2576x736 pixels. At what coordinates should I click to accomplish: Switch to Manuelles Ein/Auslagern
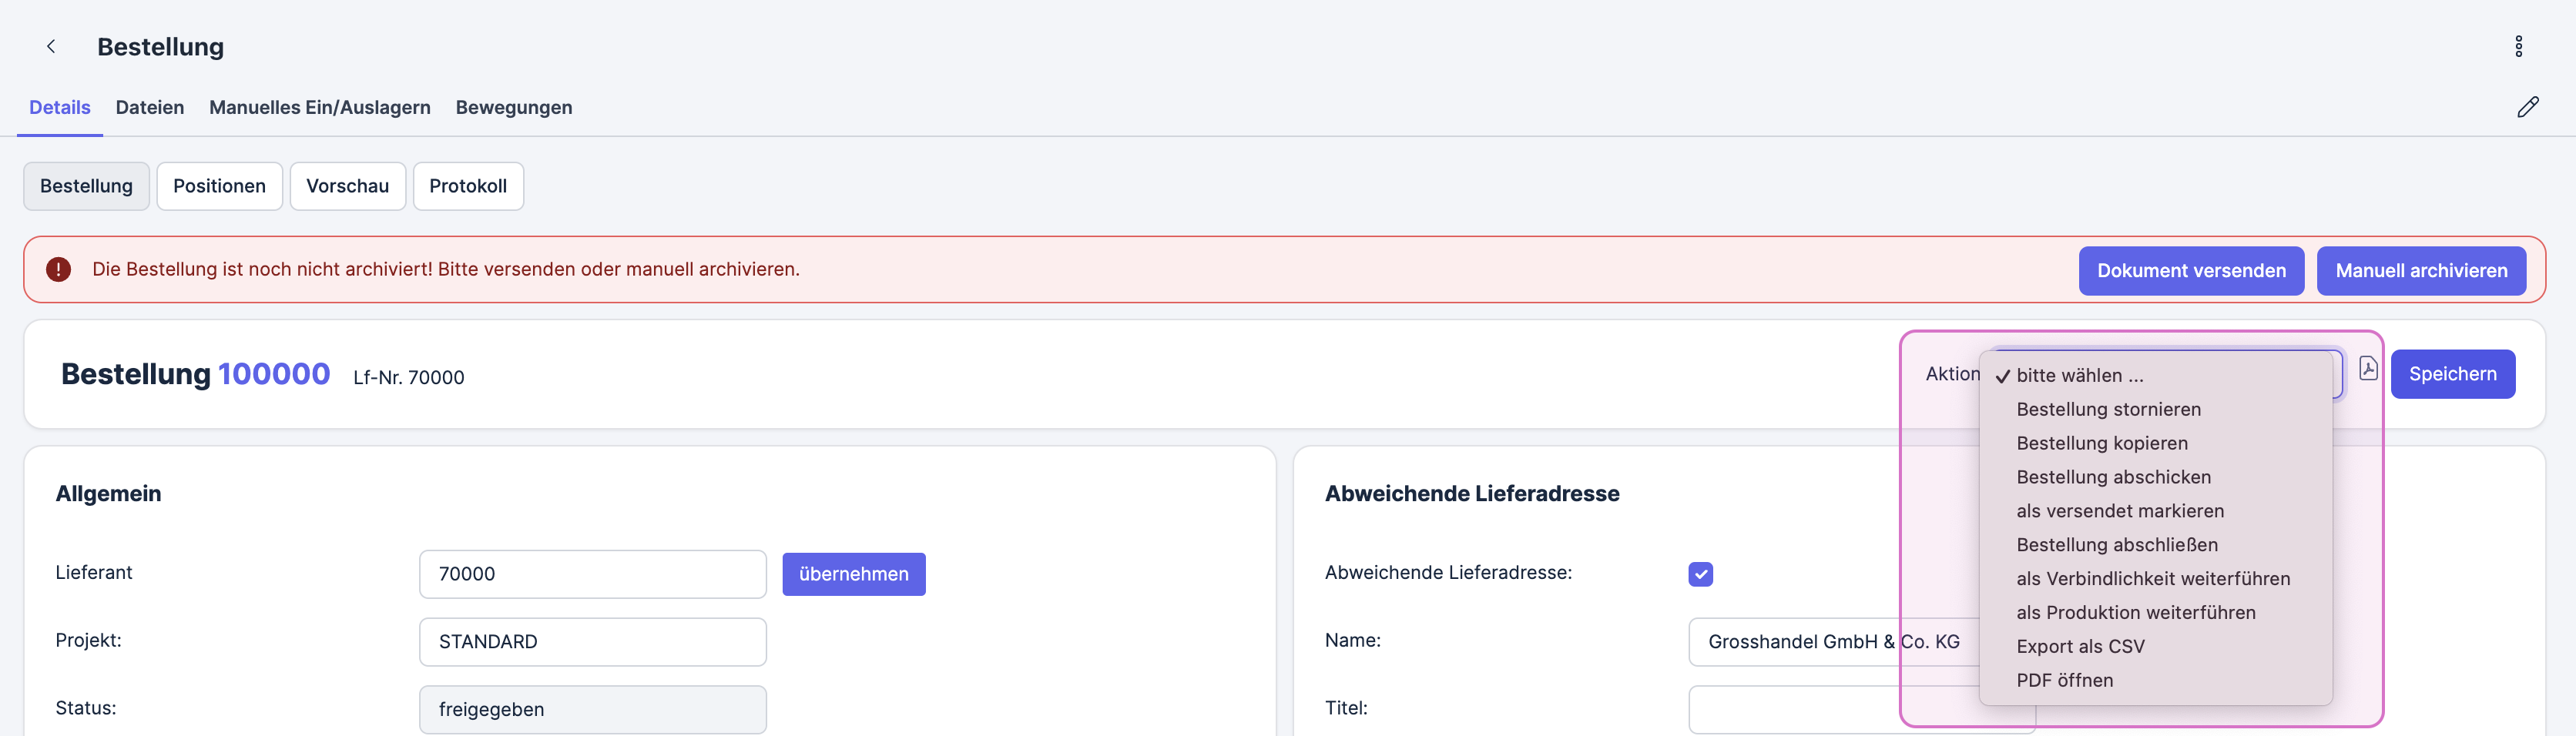click(319, 108)
